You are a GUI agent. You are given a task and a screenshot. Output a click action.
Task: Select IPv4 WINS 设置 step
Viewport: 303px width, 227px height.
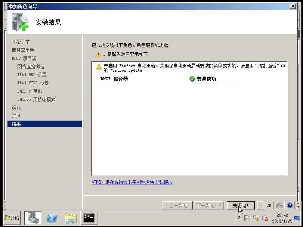tap(33, 83)
